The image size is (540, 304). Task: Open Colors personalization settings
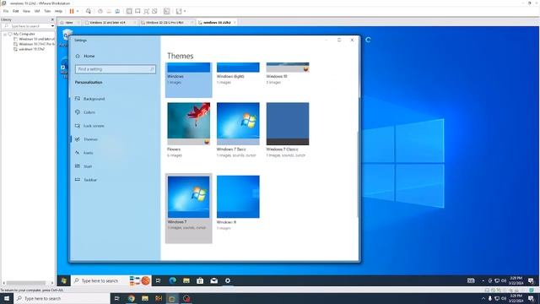(89, 112)
